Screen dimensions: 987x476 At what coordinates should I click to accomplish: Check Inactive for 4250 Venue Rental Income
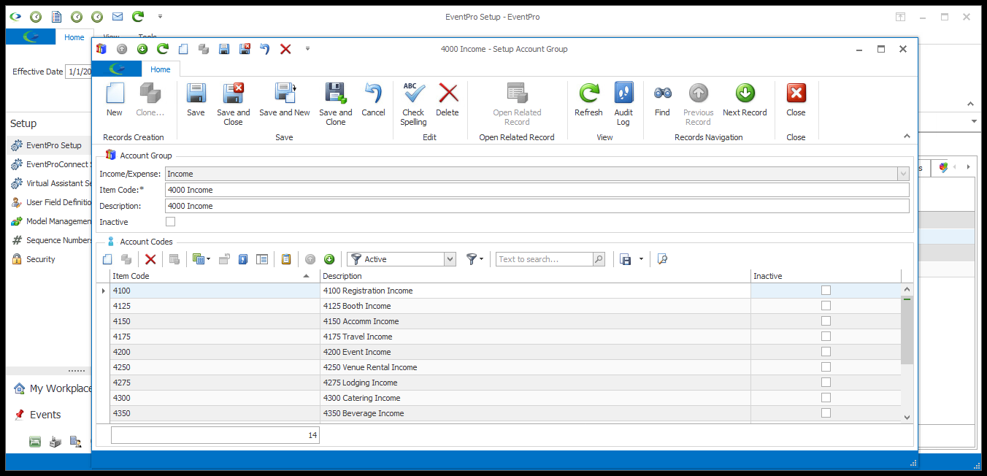pyautogui.click(x=826, y=367)
